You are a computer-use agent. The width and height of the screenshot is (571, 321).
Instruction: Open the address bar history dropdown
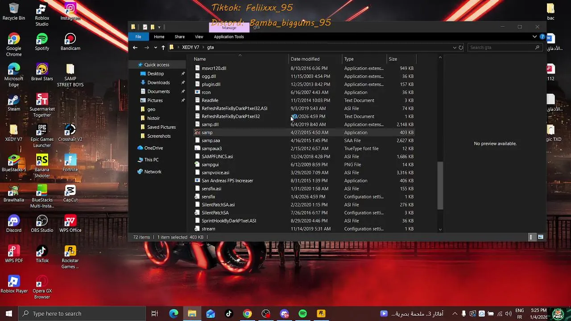pyautogui.click(x=454, y=47)
